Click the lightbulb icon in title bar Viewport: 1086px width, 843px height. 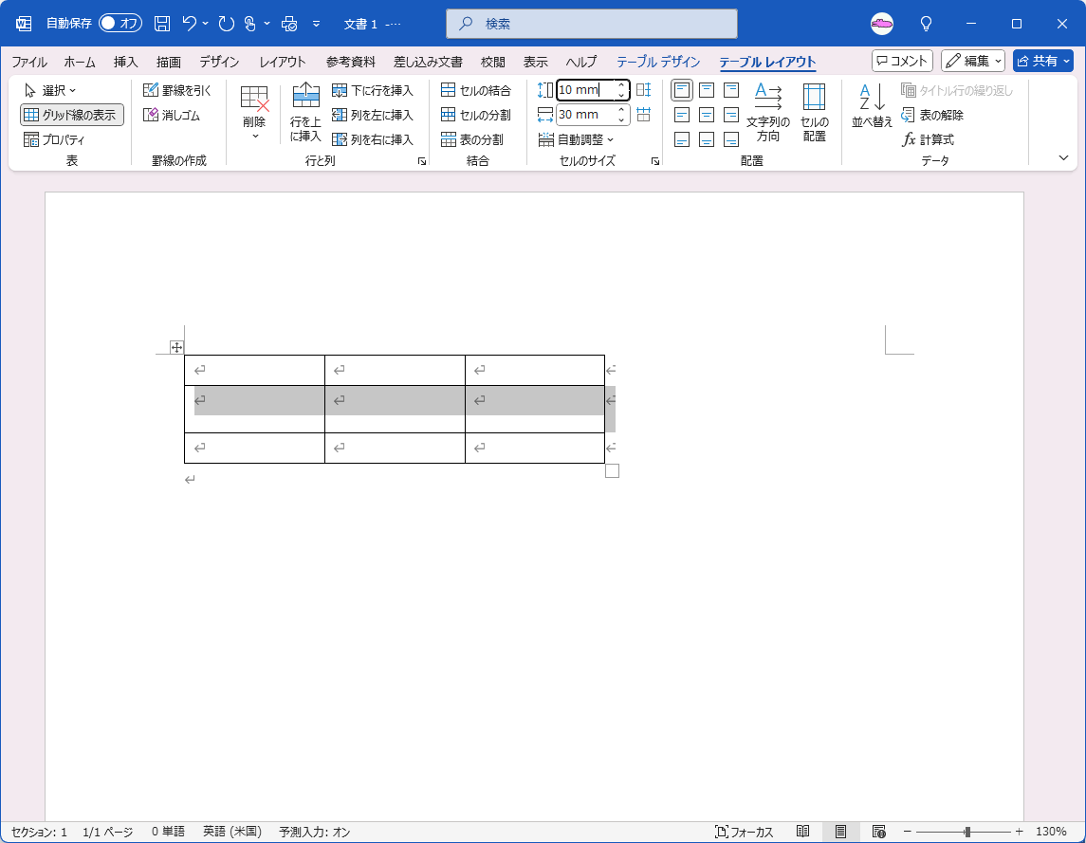[x=926, y=24]
